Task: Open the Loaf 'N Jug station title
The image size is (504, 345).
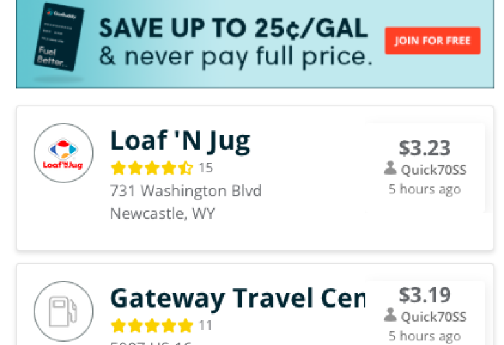Action: click(x=180, y=141)
